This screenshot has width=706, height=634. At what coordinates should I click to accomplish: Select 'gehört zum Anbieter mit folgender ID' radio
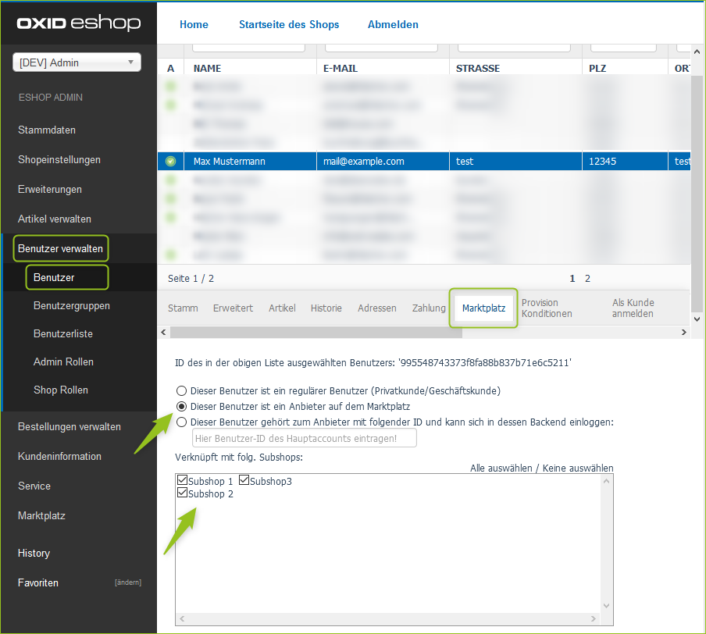tap(181, 422)
